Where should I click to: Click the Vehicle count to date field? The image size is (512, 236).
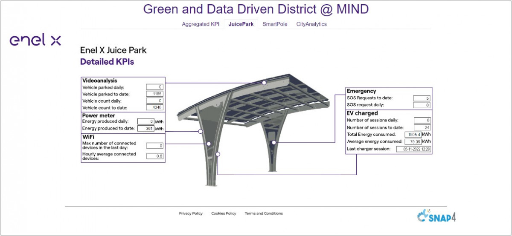[154, 108]
